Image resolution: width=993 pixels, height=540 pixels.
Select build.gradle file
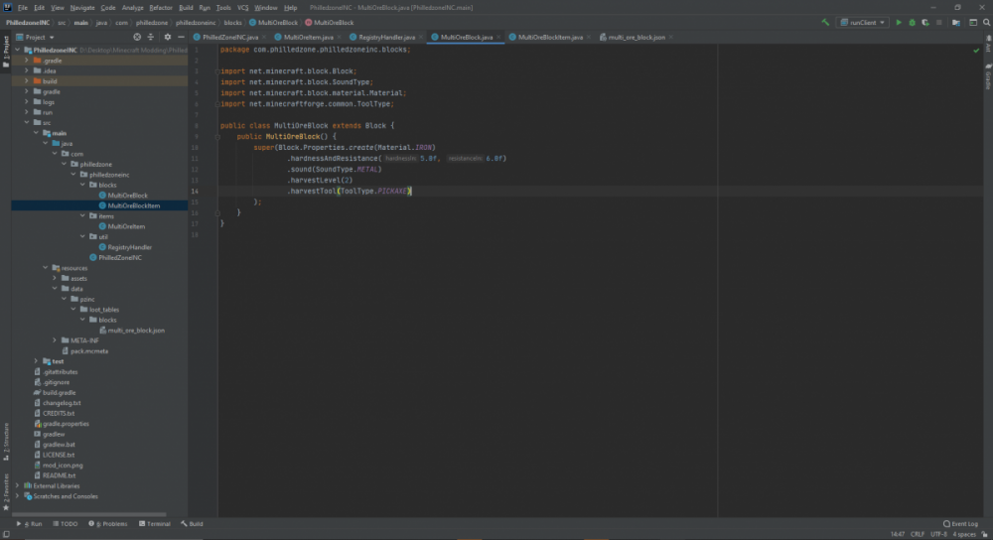pyautogui.click(x=59, y=392)
